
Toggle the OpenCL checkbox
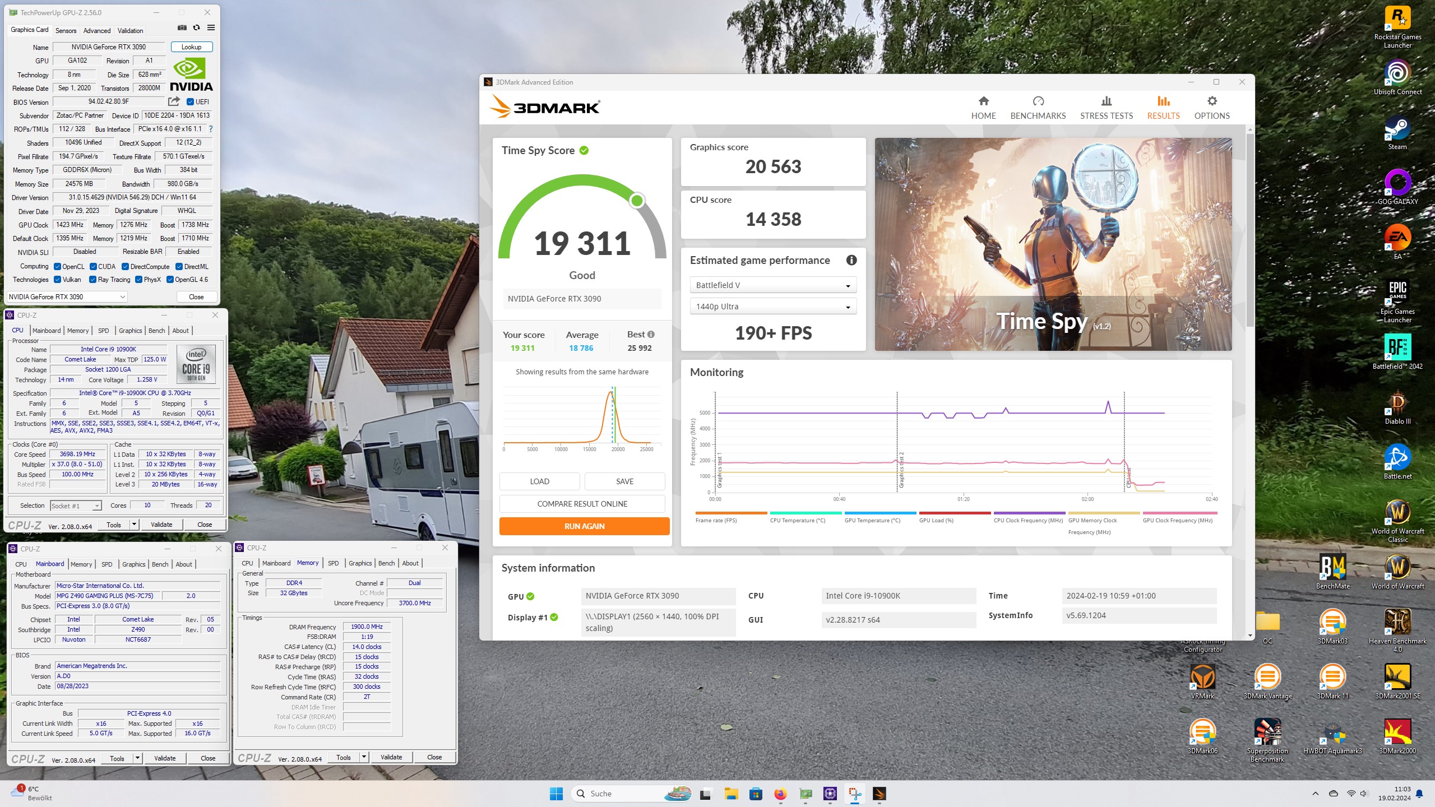(x=57, y=267)
